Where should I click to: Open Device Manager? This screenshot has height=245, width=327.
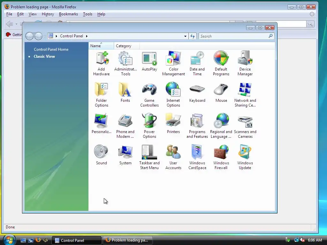point(245,63)
